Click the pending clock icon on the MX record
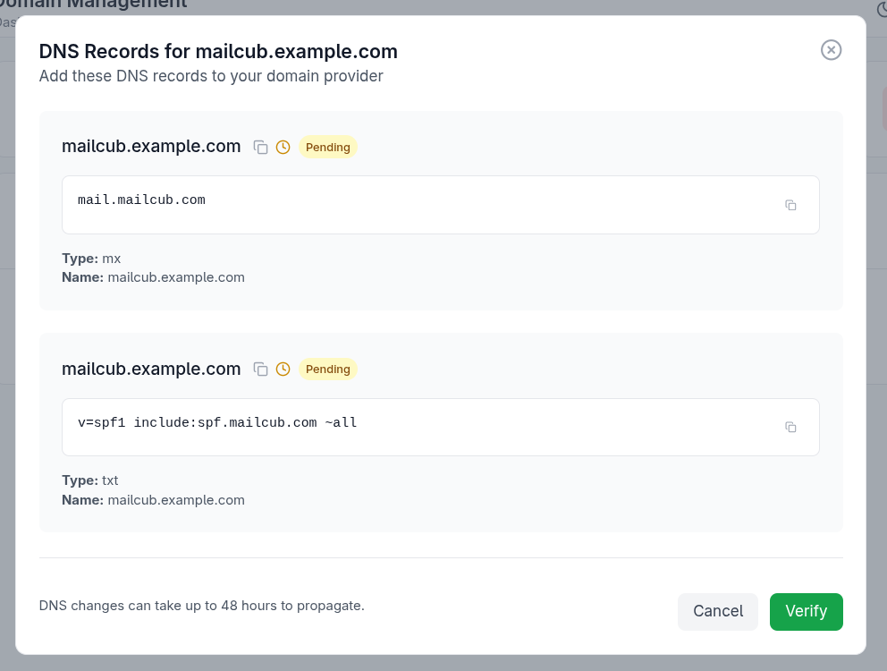Screen dimensions: 887x671 point(283,146)
